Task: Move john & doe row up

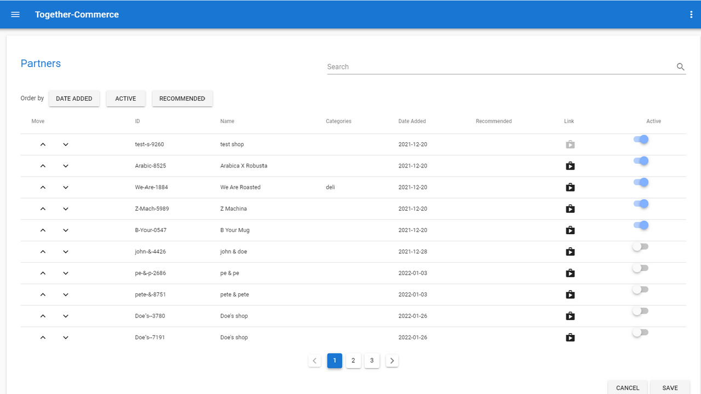Action: [43, 252]
